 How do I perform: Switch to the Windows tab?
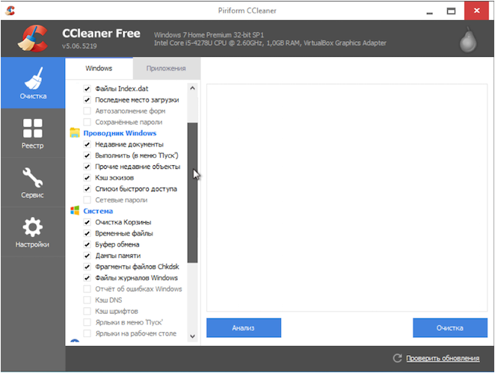tap(99, 68)
